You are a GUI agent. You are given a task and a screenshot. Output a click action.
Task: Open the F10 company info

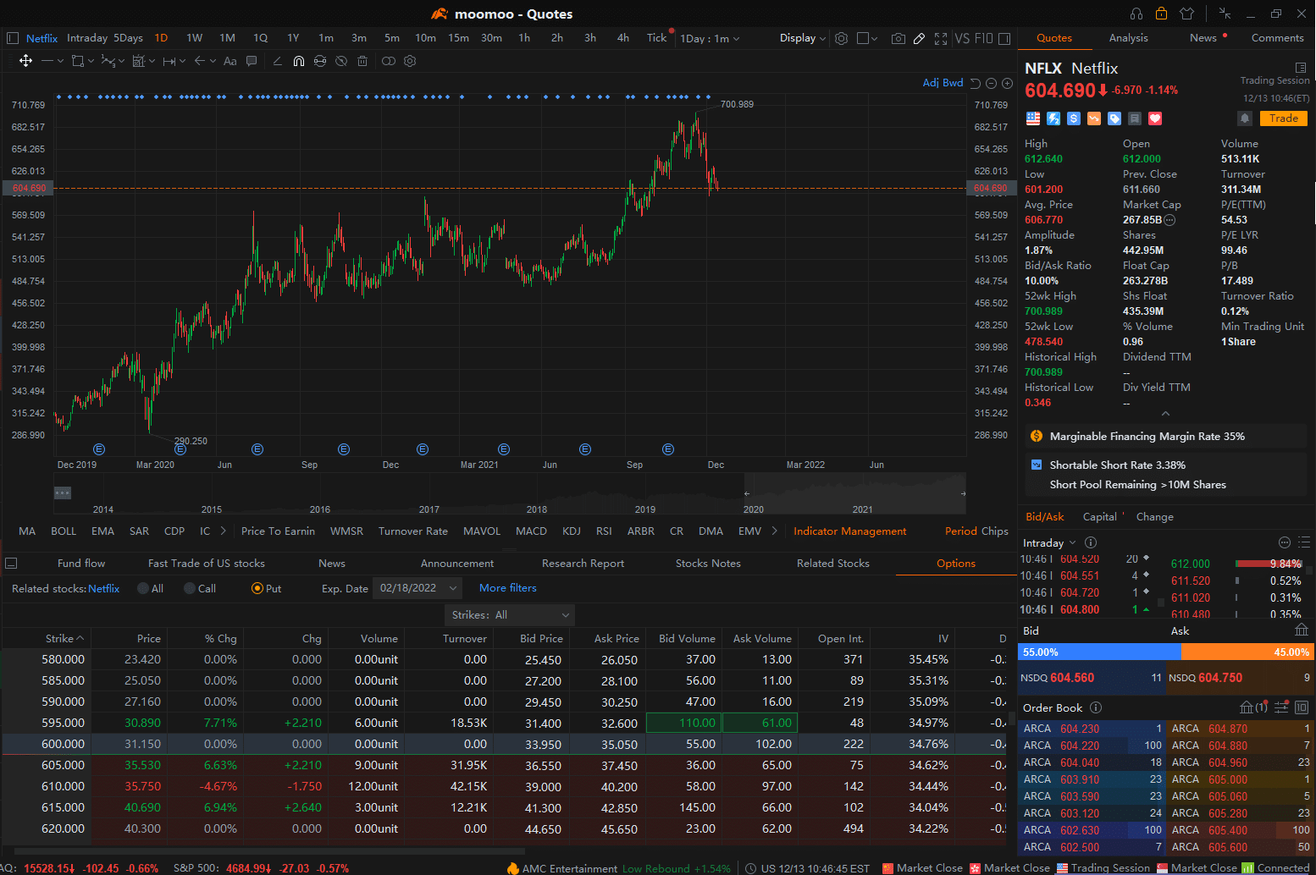tap(983, 38)
